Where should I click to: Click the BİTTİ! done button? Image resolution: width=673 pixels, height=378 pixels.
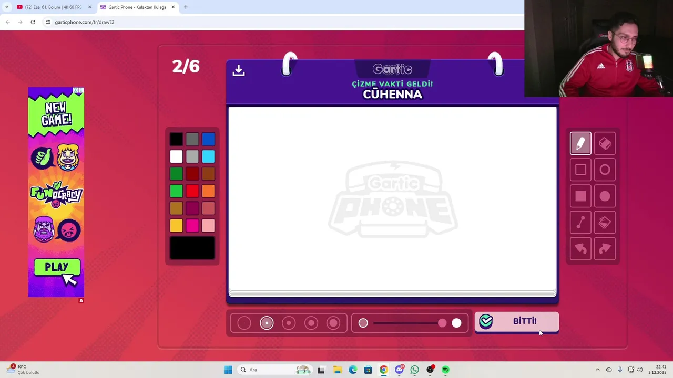[517, 322]
